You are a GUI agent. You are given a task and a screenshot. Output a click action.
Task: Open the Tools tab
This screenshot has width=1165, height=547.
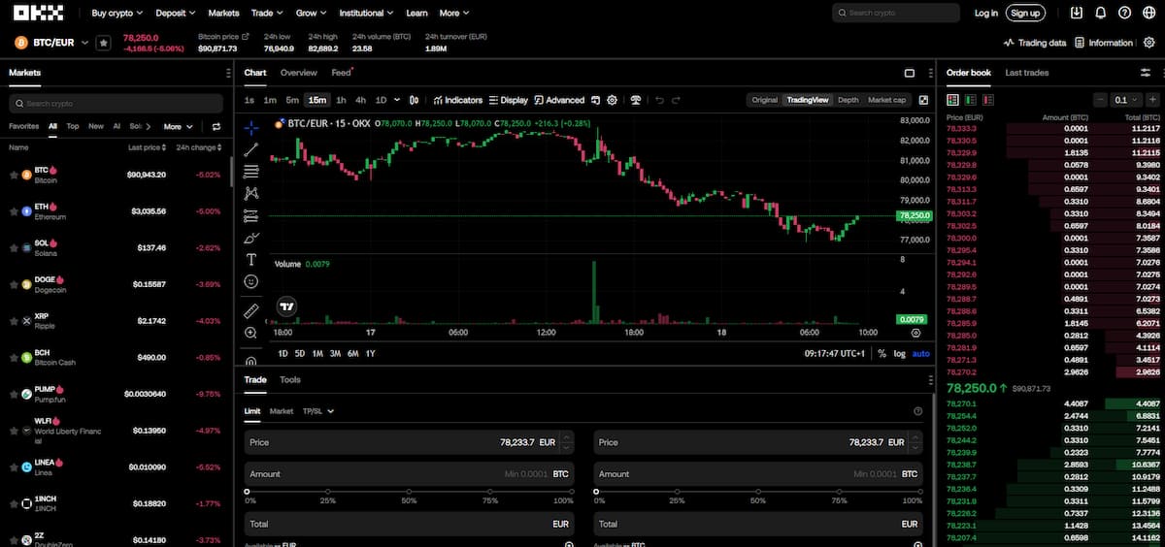click(x=289, y=379)
